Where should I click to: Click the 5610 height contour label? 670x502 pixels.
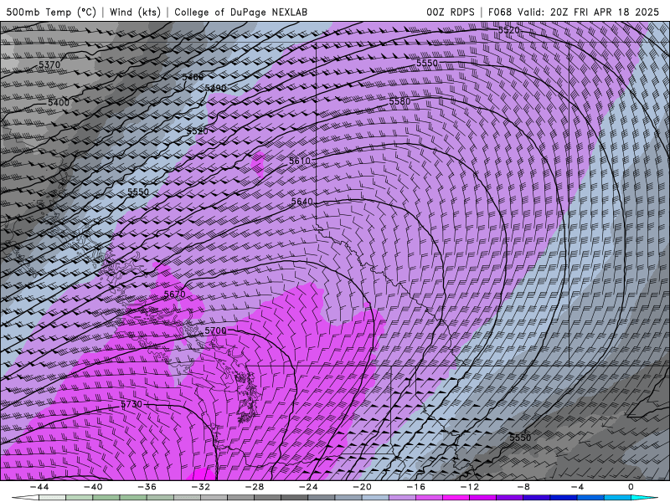pos(300,161)
